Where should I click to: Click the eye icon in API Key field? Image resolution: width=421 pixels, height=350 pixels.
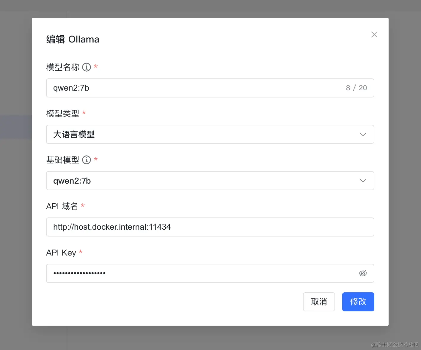[363, 273]
